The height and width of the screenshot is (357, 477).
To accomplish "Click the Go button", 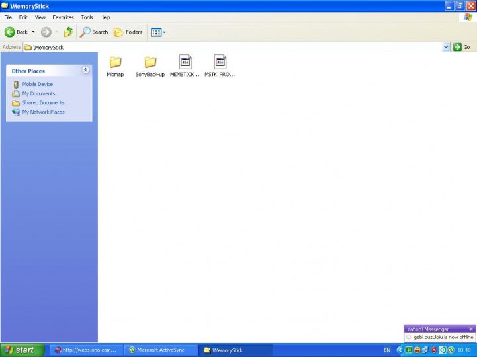I will click(462, 47).
